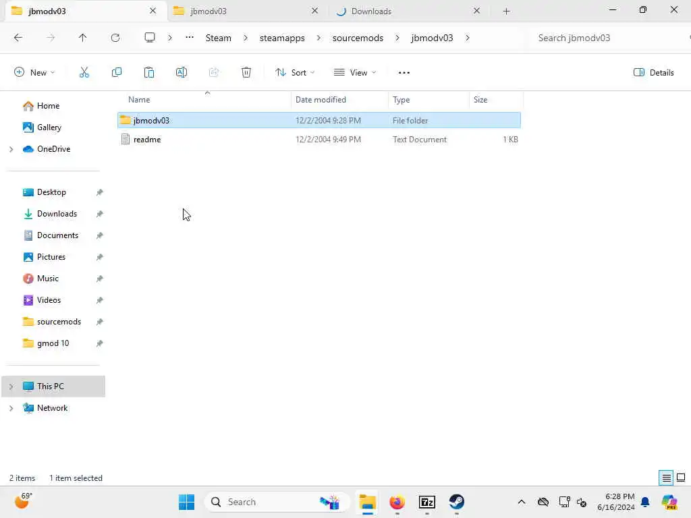Screen dimensions: 691x518
Task: Navigate to sourcemods in breadcrumb
Action: pos(358,38)
